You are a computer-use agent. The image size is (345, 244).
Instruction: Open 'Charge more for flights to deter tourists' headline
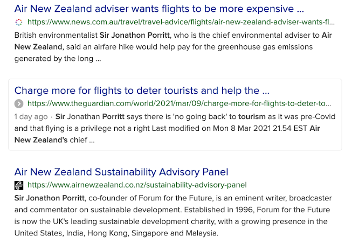[x=142, y=90]
